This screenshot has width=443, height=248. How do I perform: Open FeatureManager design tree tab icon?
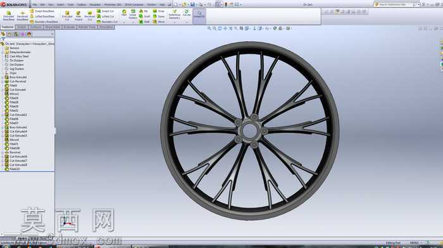pos(3,34)
